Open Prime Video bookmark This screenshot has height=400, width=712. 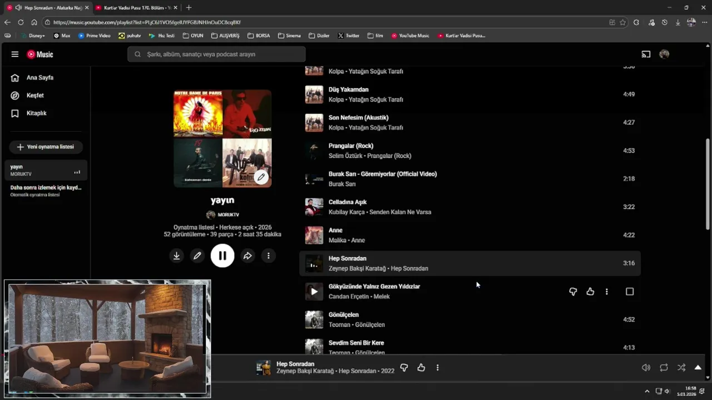coord(95,36)
